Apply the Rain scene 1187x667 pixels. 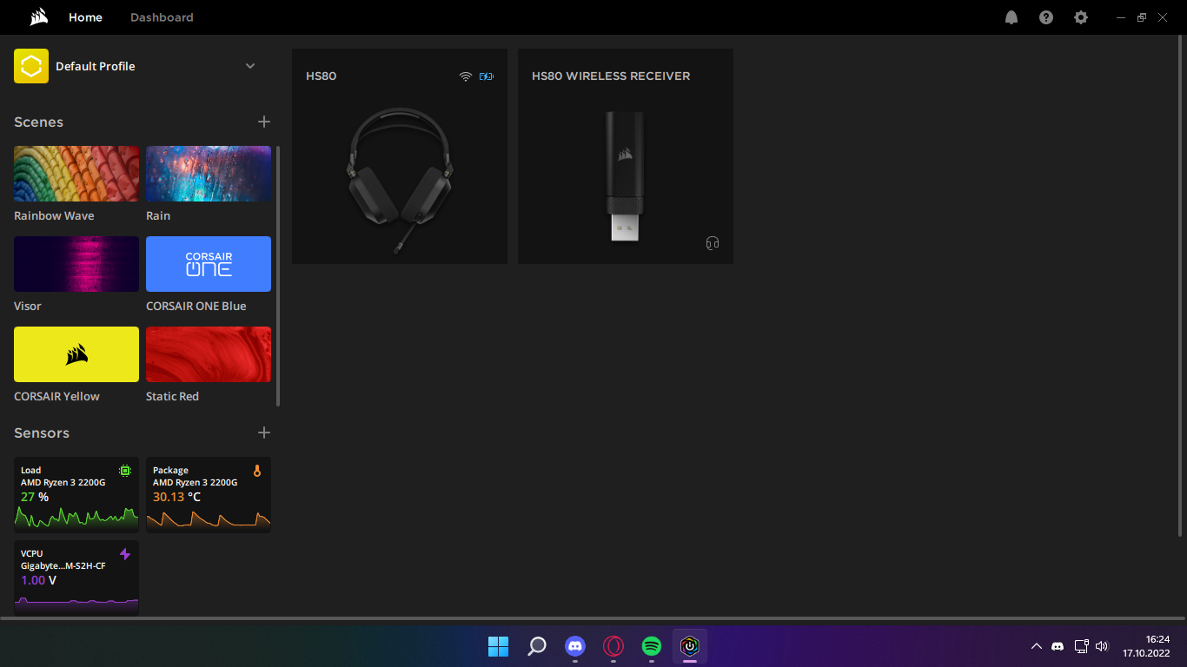tap(209, 174)
